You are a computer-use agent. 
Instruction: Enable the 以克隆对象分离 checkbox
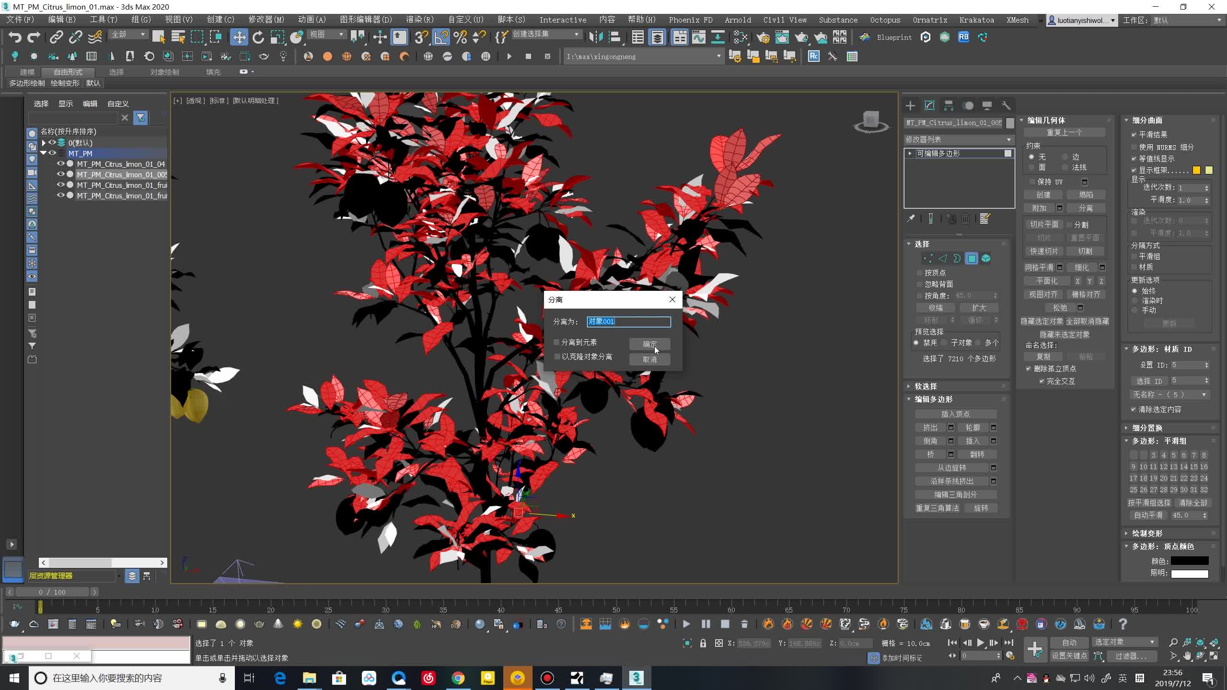point(557,356)
